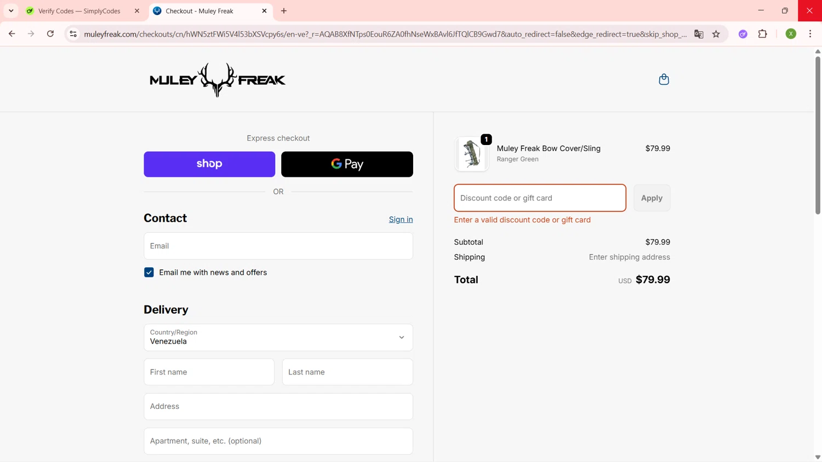Click the Discount code or gift card field
822x462 pixels.
pos(540,198)
